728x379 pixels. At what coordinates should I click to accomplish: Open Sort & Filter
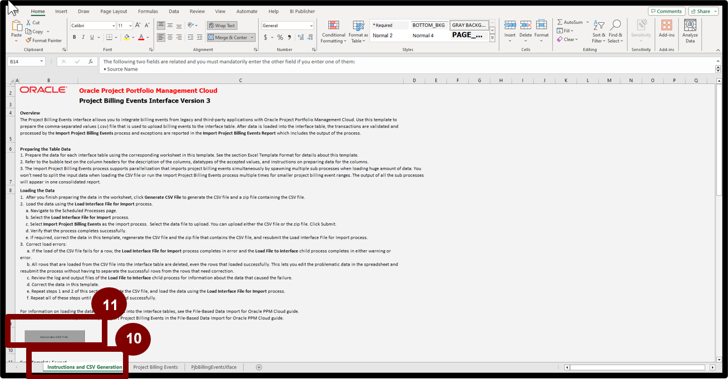point(598,32)
